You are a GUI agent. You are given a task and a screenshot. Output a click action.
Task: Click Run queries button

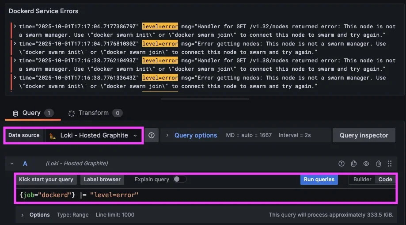click(319, 179)
